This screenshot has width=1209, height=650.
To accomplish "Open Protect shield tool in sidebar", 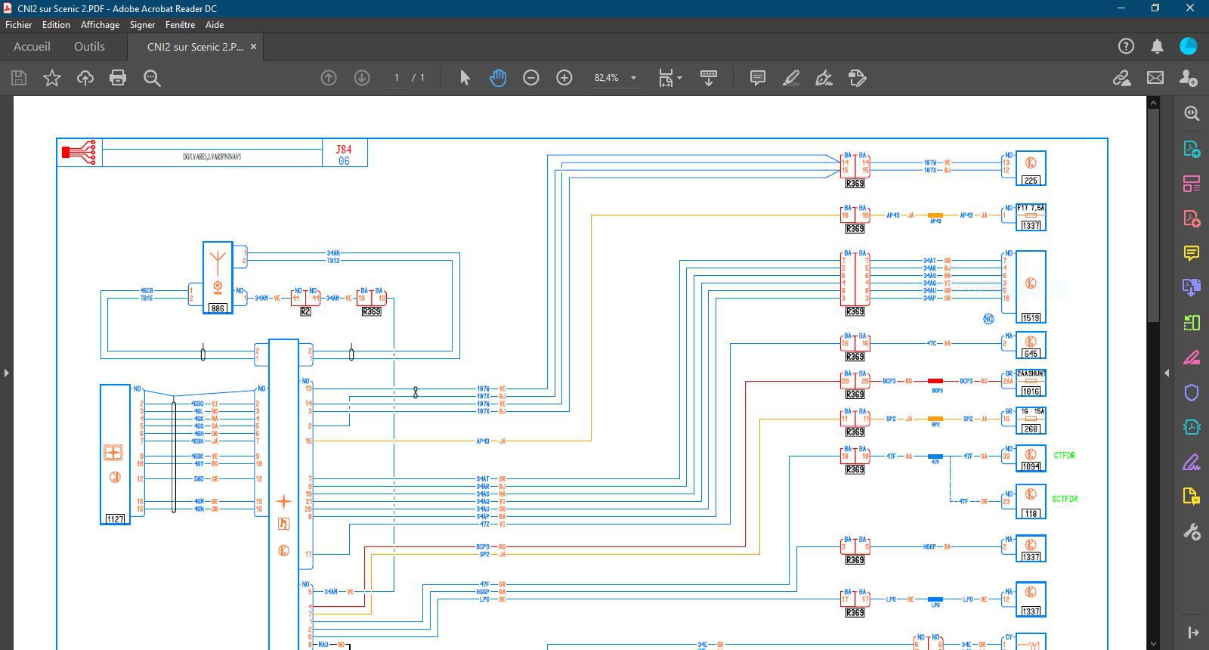I will coord(1192,392).
